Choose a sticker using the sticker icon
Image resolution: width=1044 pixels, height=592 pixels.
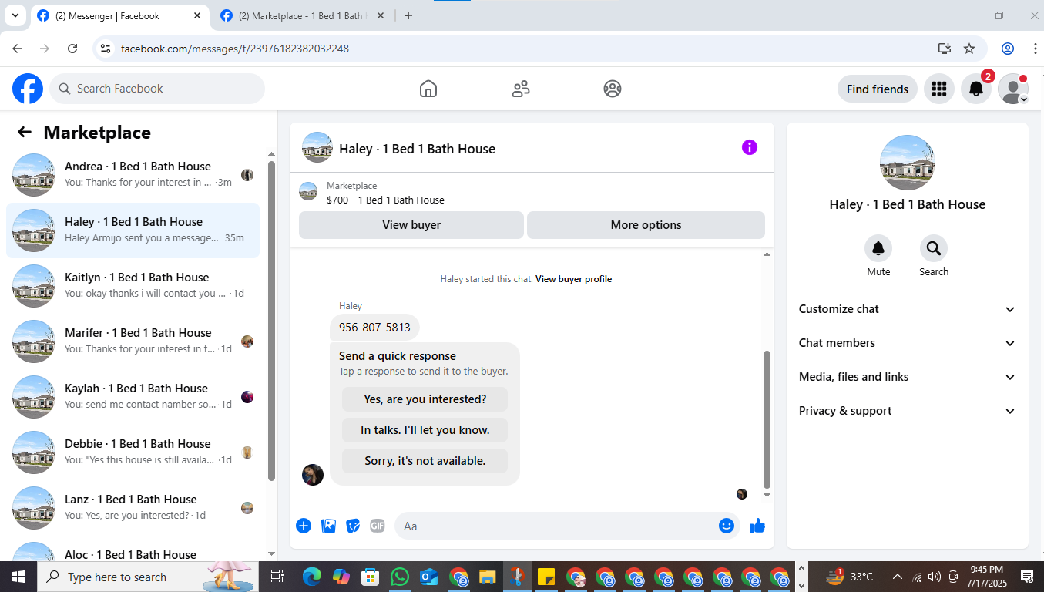[x=353, y=526]
